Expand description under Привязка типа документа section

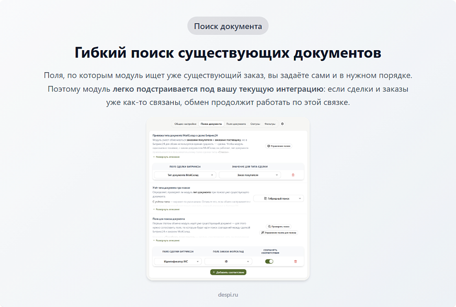point(166,157)
